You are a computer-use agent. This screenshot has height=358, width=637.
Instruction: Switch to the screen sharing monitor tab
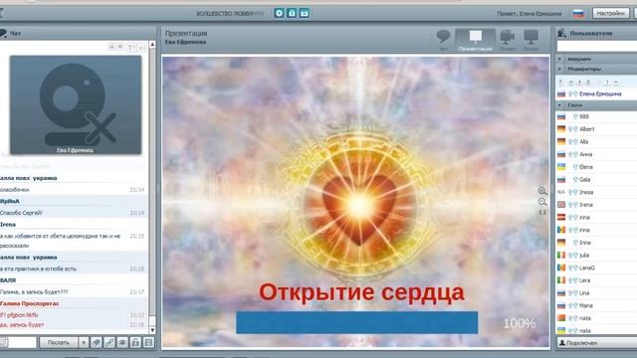[x=531, y=40]
